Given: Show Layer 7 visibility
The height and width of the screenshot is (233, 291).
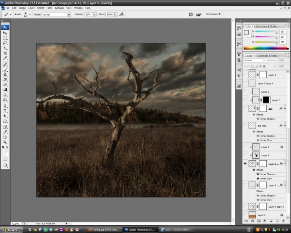Looking at the screenshot, I should (x=245, y=100).
